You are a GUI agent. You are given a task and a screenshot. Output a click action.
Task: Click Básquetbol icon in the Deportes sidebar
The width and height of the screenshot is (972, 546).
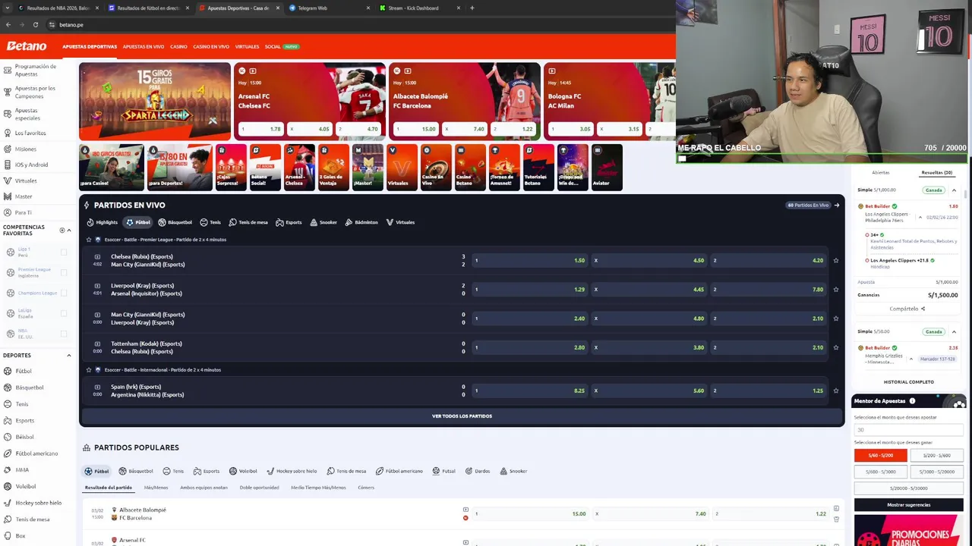click(8, 388)
